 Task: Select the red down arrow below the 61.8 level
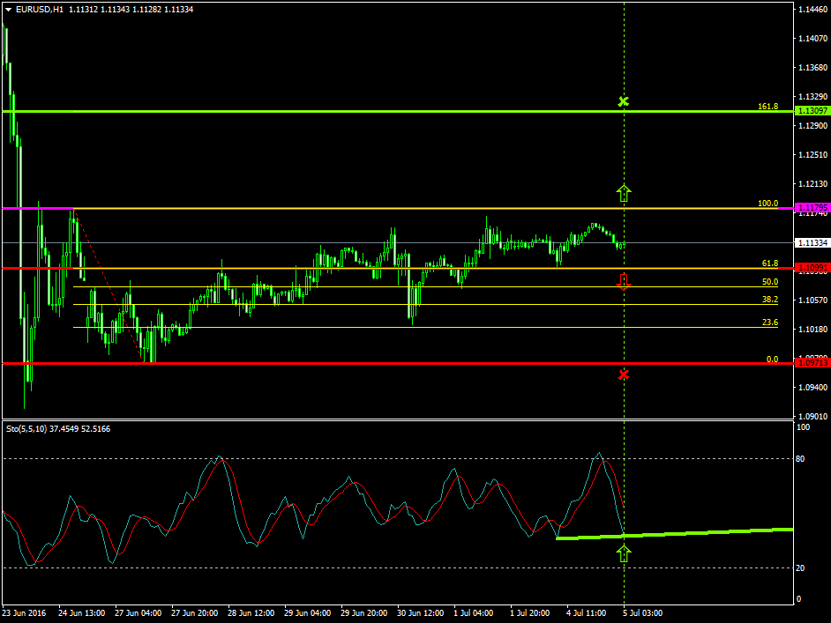[x=624, y=282]
